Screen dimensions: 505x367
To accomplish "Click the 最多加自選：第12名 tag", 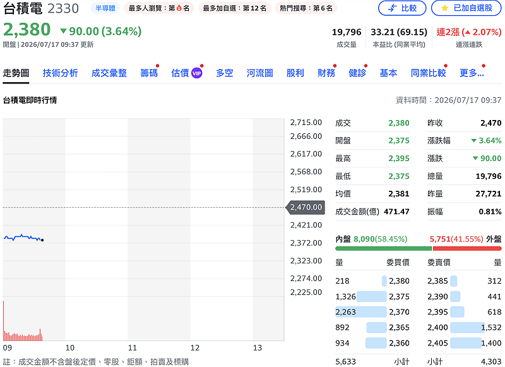I will [234, 8].
